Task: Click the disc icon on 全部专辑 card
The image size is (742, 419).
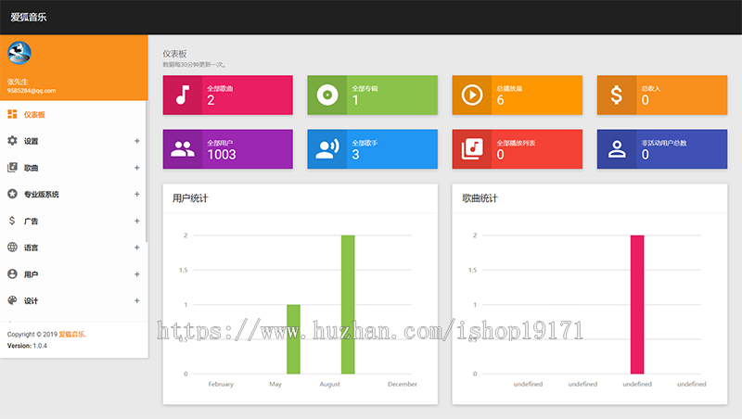Action: point(327,95)
